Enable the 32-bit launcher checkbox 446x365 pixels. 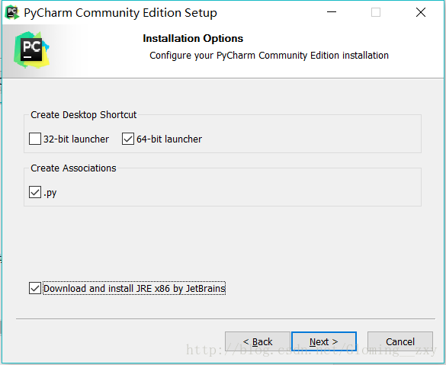[x=35, y=139]
